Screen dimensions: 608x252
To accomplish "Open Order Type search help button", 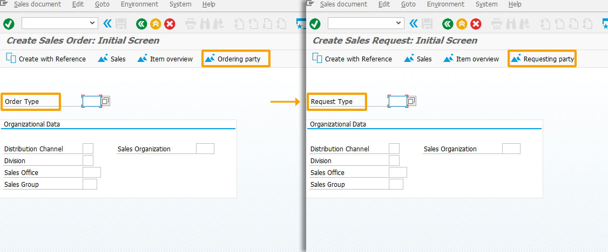I will 106,101.
